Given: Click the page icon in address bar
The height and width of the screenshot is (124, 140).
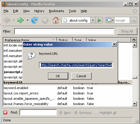Looking at the screenshot, I should (65, 20).
